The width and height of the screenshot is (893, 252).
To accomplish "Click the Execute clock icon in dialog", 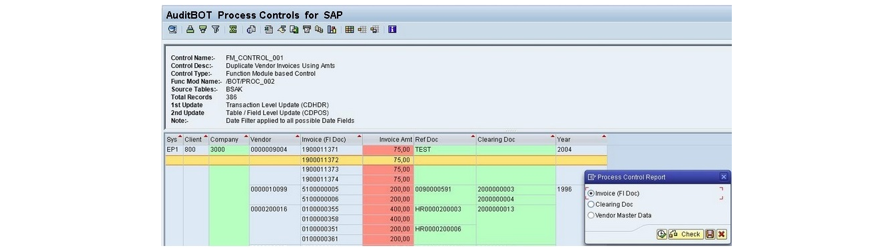I will click(662, 234).
